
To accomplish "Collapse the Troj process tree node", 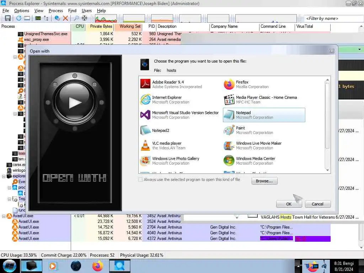I will click(10, 199).
